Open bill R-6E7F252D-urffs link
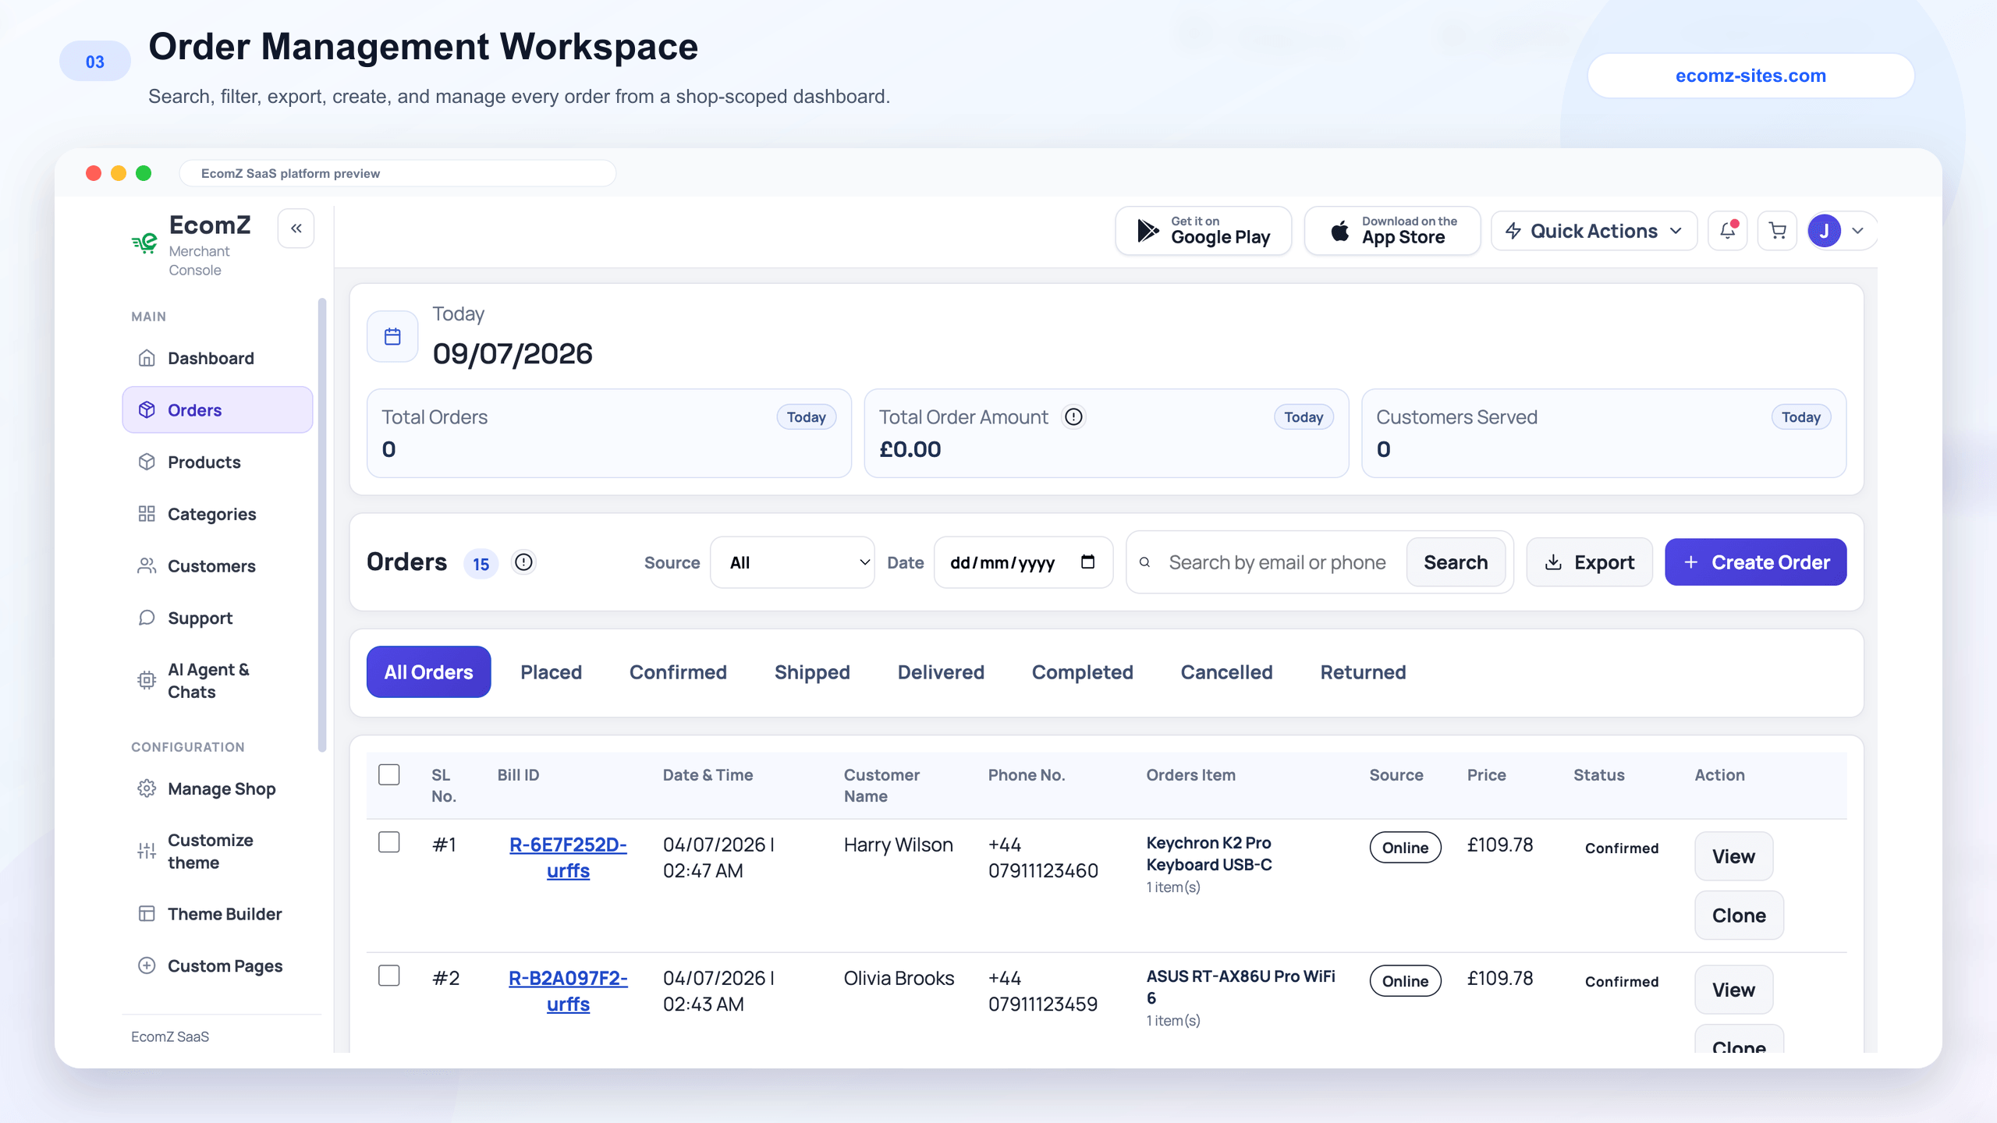Screen dimensions: 1997x1123 click(x=568, y=857)
